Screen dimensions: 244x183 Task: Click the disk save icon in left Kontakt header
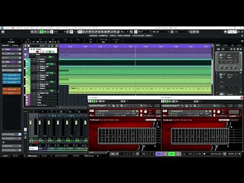113,106
